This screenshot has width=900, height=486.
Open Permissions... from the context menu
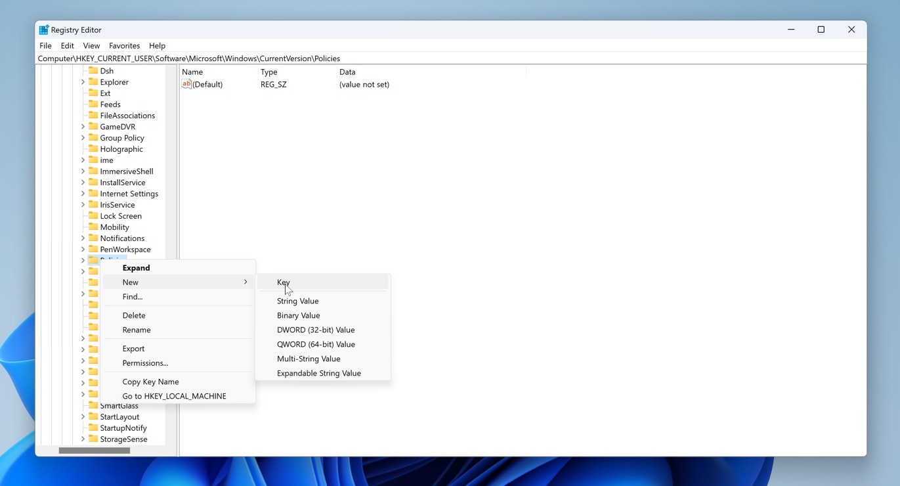[179, 363]
